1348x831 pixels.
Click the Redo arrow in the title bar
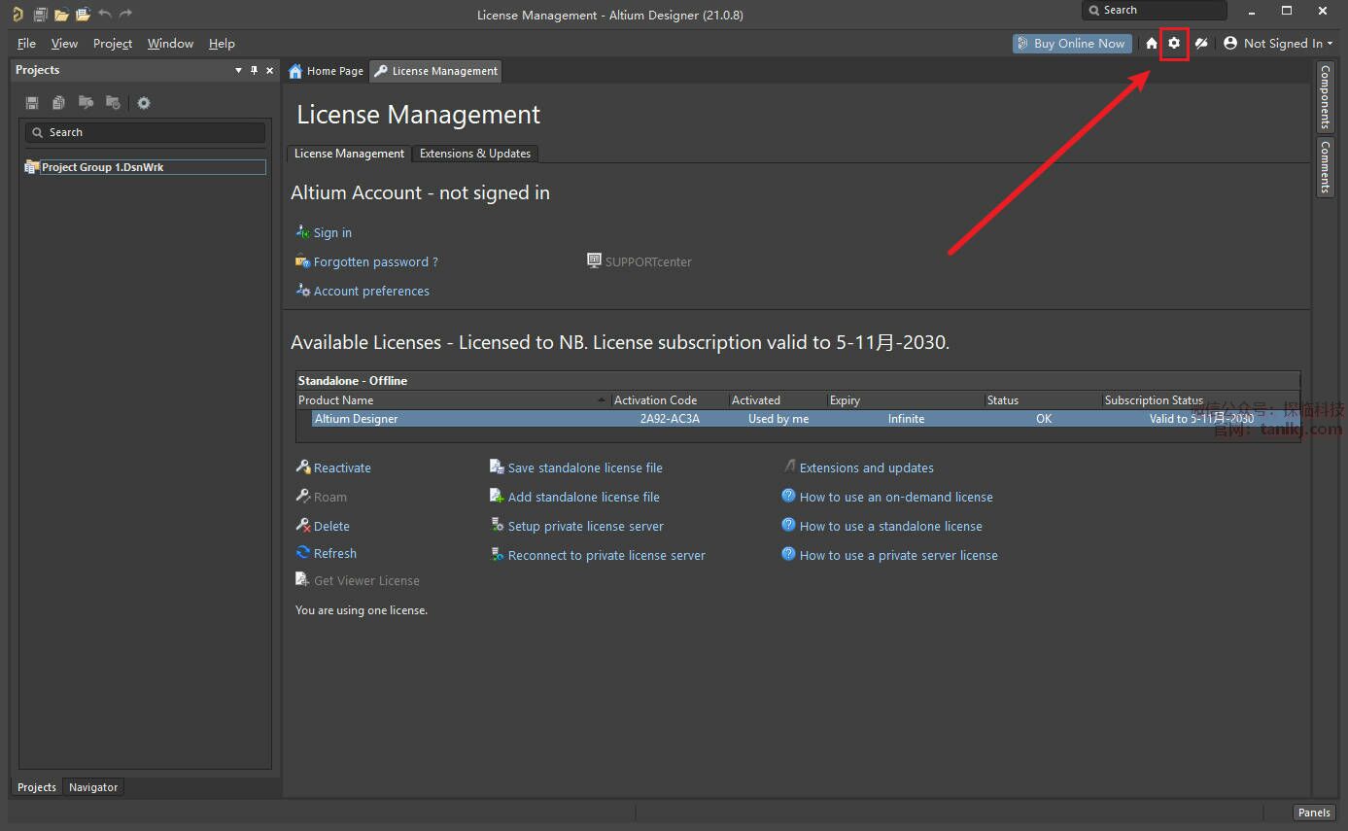pos(125,15)
